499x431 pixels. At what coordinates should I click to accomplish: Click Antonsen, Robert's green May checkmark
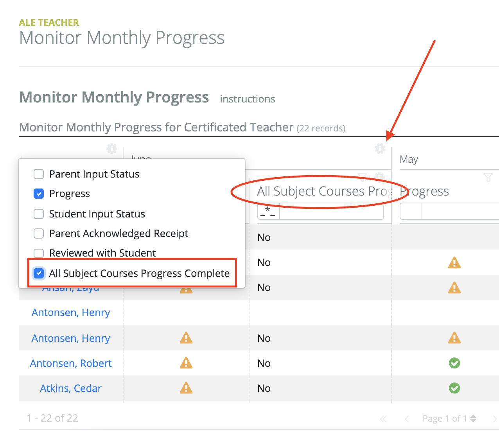point(454,363)
